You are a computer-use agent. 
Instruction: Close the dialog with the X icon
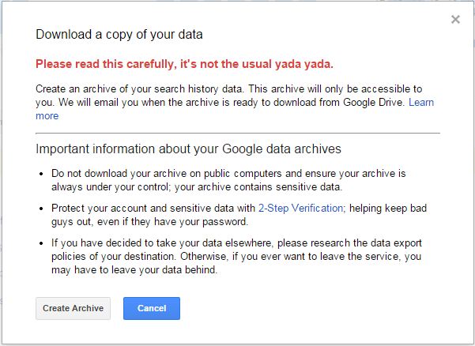[x=455, y=20]
